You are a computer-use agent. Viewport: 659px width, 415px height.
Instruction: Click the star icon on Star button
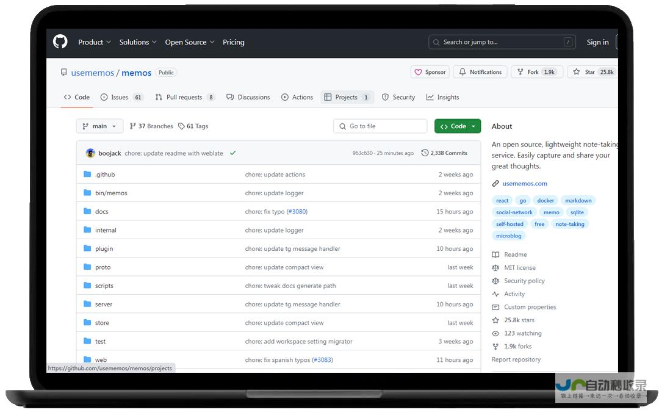coord(576,72)
